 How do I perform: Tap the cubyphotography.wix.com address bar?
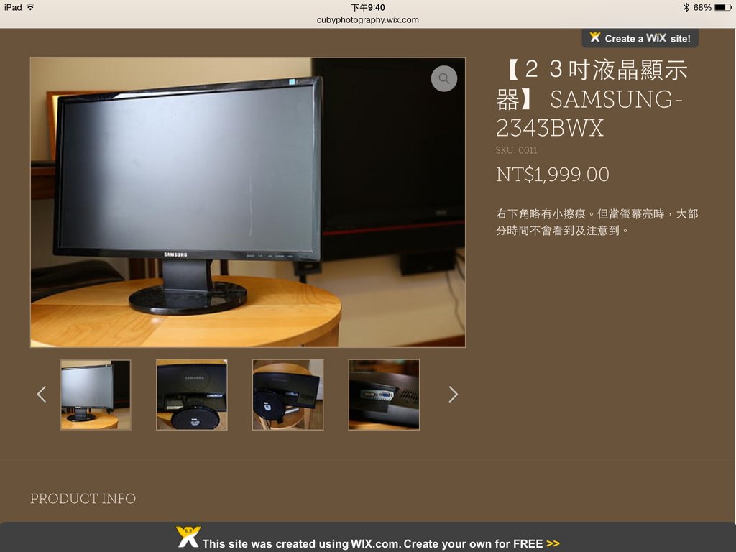click(x=367, y=20)
